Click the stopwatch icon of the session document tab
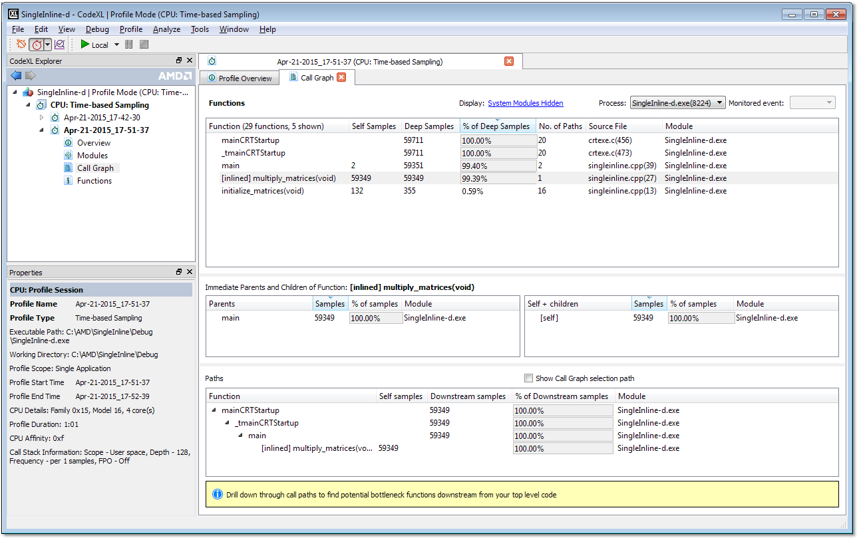Screen dimensions: 859x540 point(212,61)
